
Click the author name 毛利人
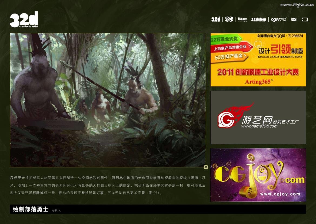[x=56, y=210]
